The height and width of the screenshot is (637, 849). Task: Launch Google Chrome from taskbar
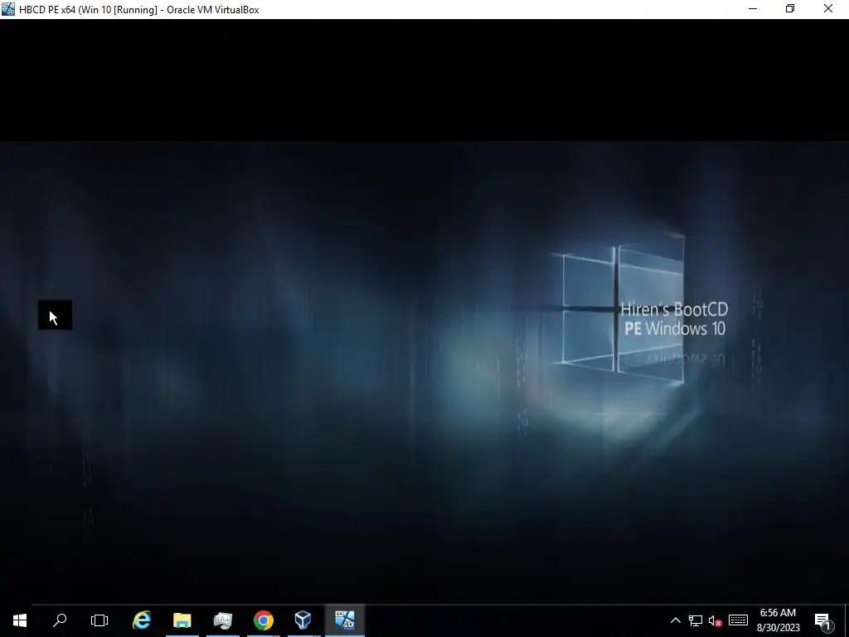263,620
